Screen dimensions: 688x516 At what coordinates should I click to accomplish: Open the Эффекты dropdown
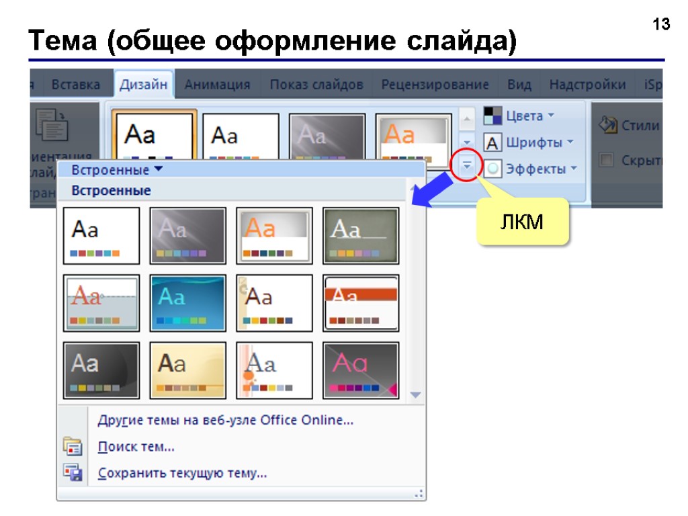coord(542,169)
